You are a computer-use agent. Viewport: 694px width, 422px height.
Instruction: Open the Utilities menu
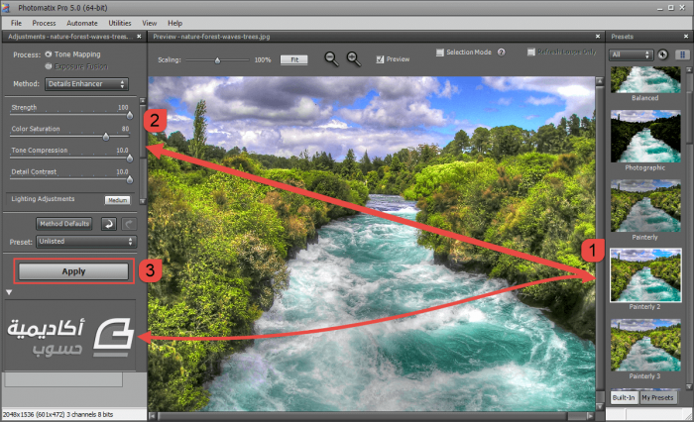120,23
